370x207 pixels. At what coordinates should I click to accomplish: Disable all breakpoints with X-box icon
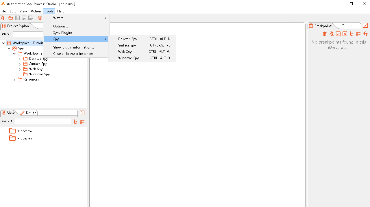345,34
